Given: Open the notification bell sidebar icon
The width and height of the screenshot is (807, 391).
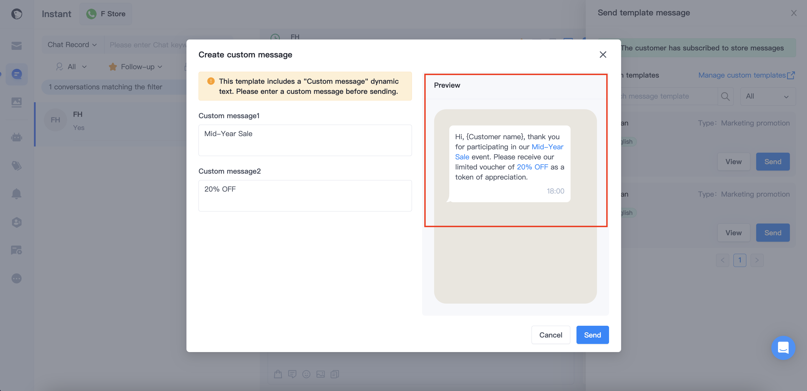Looking at the screenshot, I should click(16, 194).
